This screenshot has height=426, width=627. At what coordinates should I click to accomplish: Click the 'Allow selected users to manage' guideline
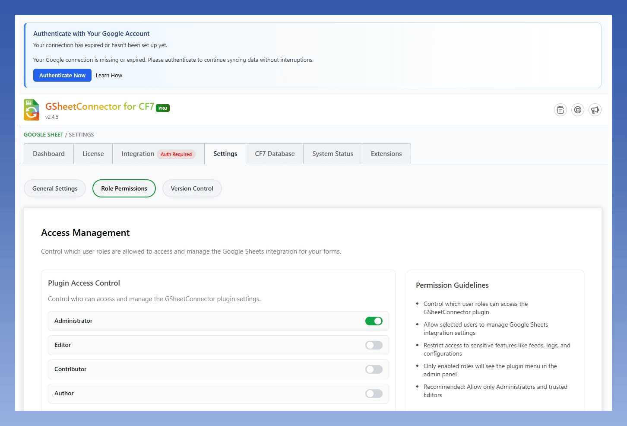coord(486,329)
